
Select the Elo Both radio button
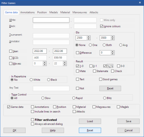click(x=104, y=45)
